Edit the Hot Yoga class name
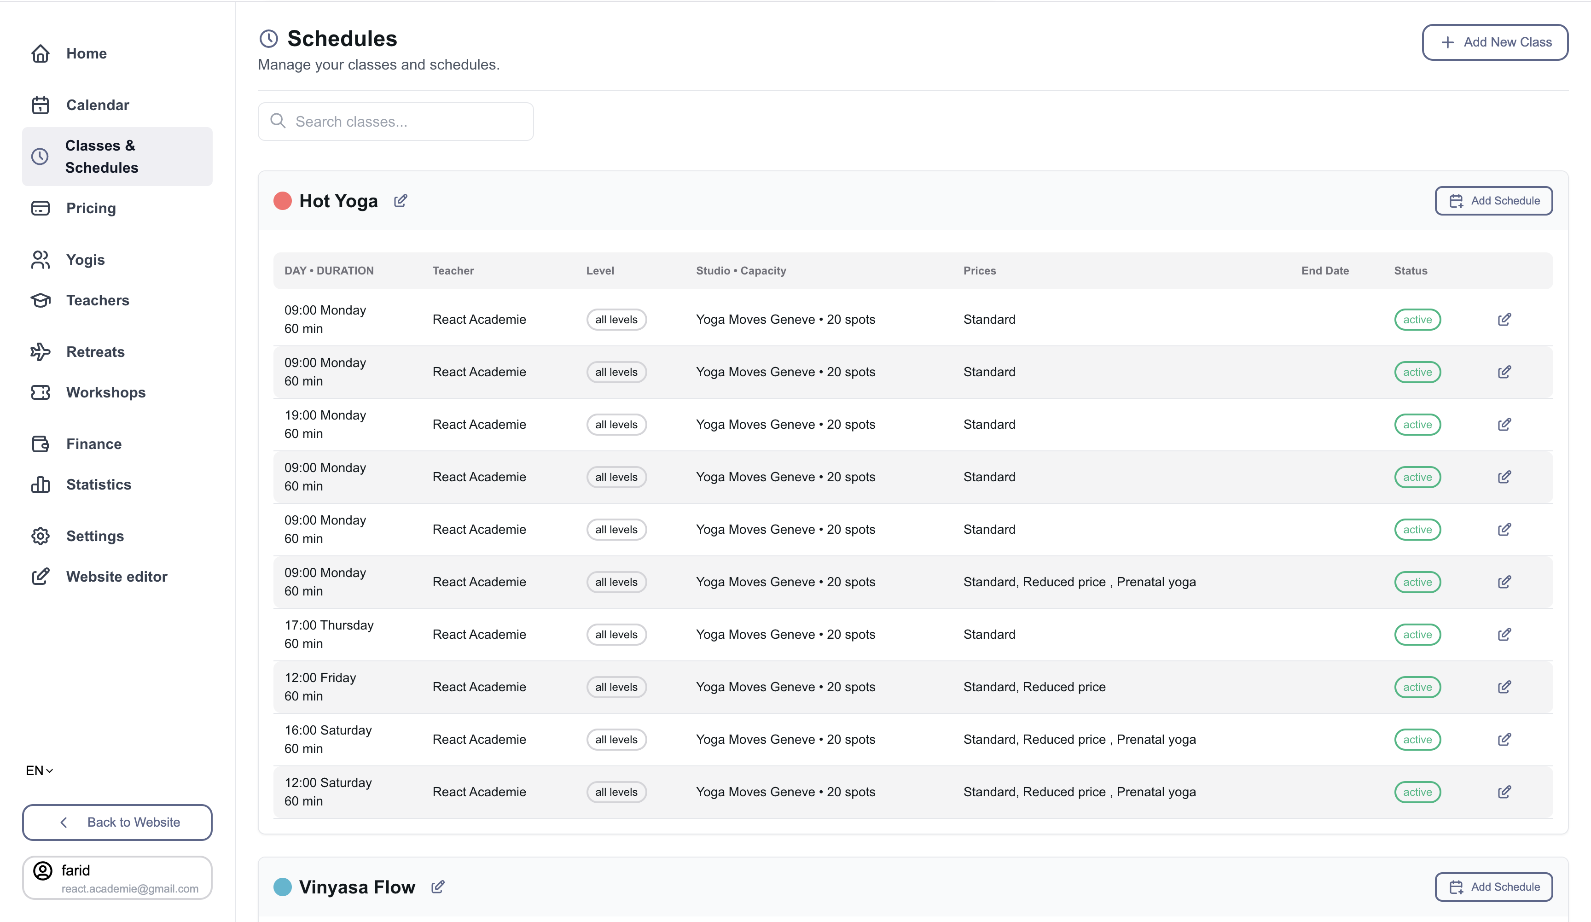Screen dimensions: 1591x922 click(x=400, y=201)
